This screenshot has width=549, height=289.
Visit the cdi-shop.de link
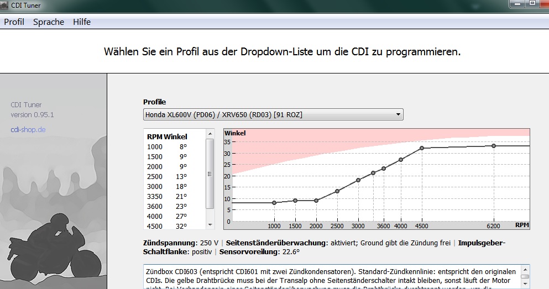pos(28,129)
